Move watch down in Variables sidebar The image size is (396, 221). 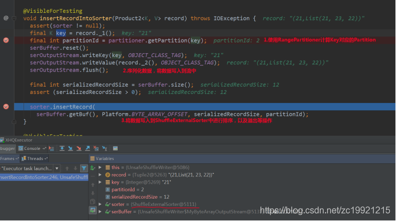[92, 193]
